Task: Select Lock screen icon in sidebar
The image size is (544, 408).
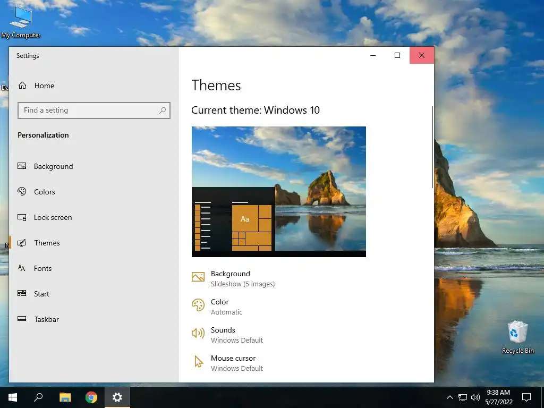Action: (x=22, y=217)
